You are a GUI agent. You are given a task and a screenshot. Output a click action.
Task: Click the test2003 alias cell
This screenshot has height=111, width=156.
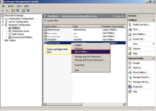pyautogui.click(x=78, y=39)
